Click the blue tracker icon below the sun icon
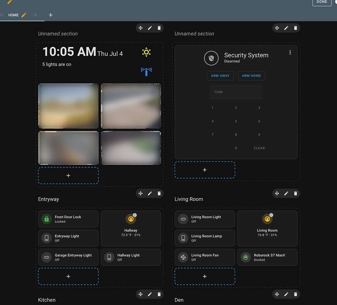Screen dimensions: 337x305 coord(146,71)
